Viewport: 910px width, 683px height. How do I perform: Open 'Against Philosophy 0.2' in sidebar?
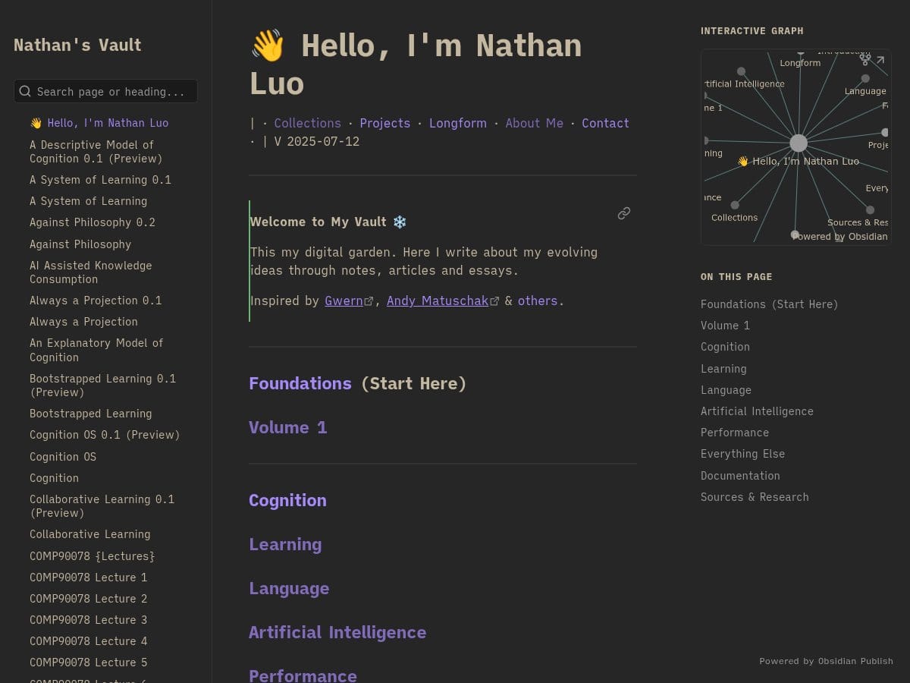pyautogui.click(x=92, y=222)
